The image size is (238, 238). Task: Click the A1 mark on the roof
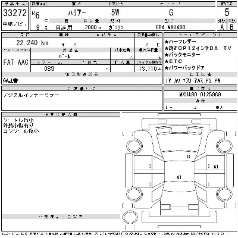pos(179,177)
